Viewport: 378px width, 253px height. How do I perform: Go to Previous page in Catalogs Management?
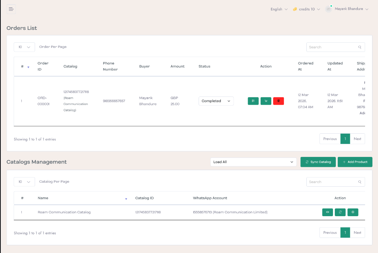click(330, 232)
